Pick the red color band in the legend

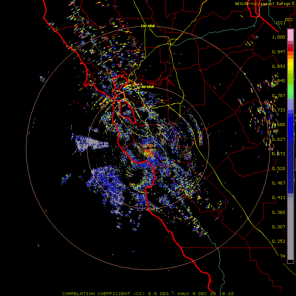coord(290,49)
